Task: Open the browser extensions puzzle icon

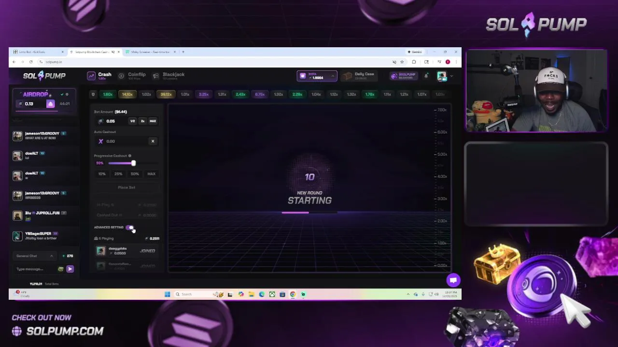Action: tap(414, 62)
